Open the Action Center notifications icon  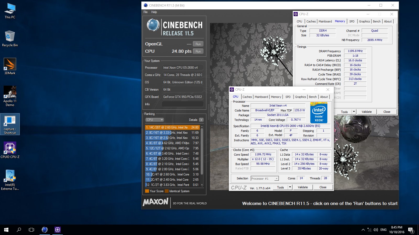pyautogui.click(x=411, y=230)
